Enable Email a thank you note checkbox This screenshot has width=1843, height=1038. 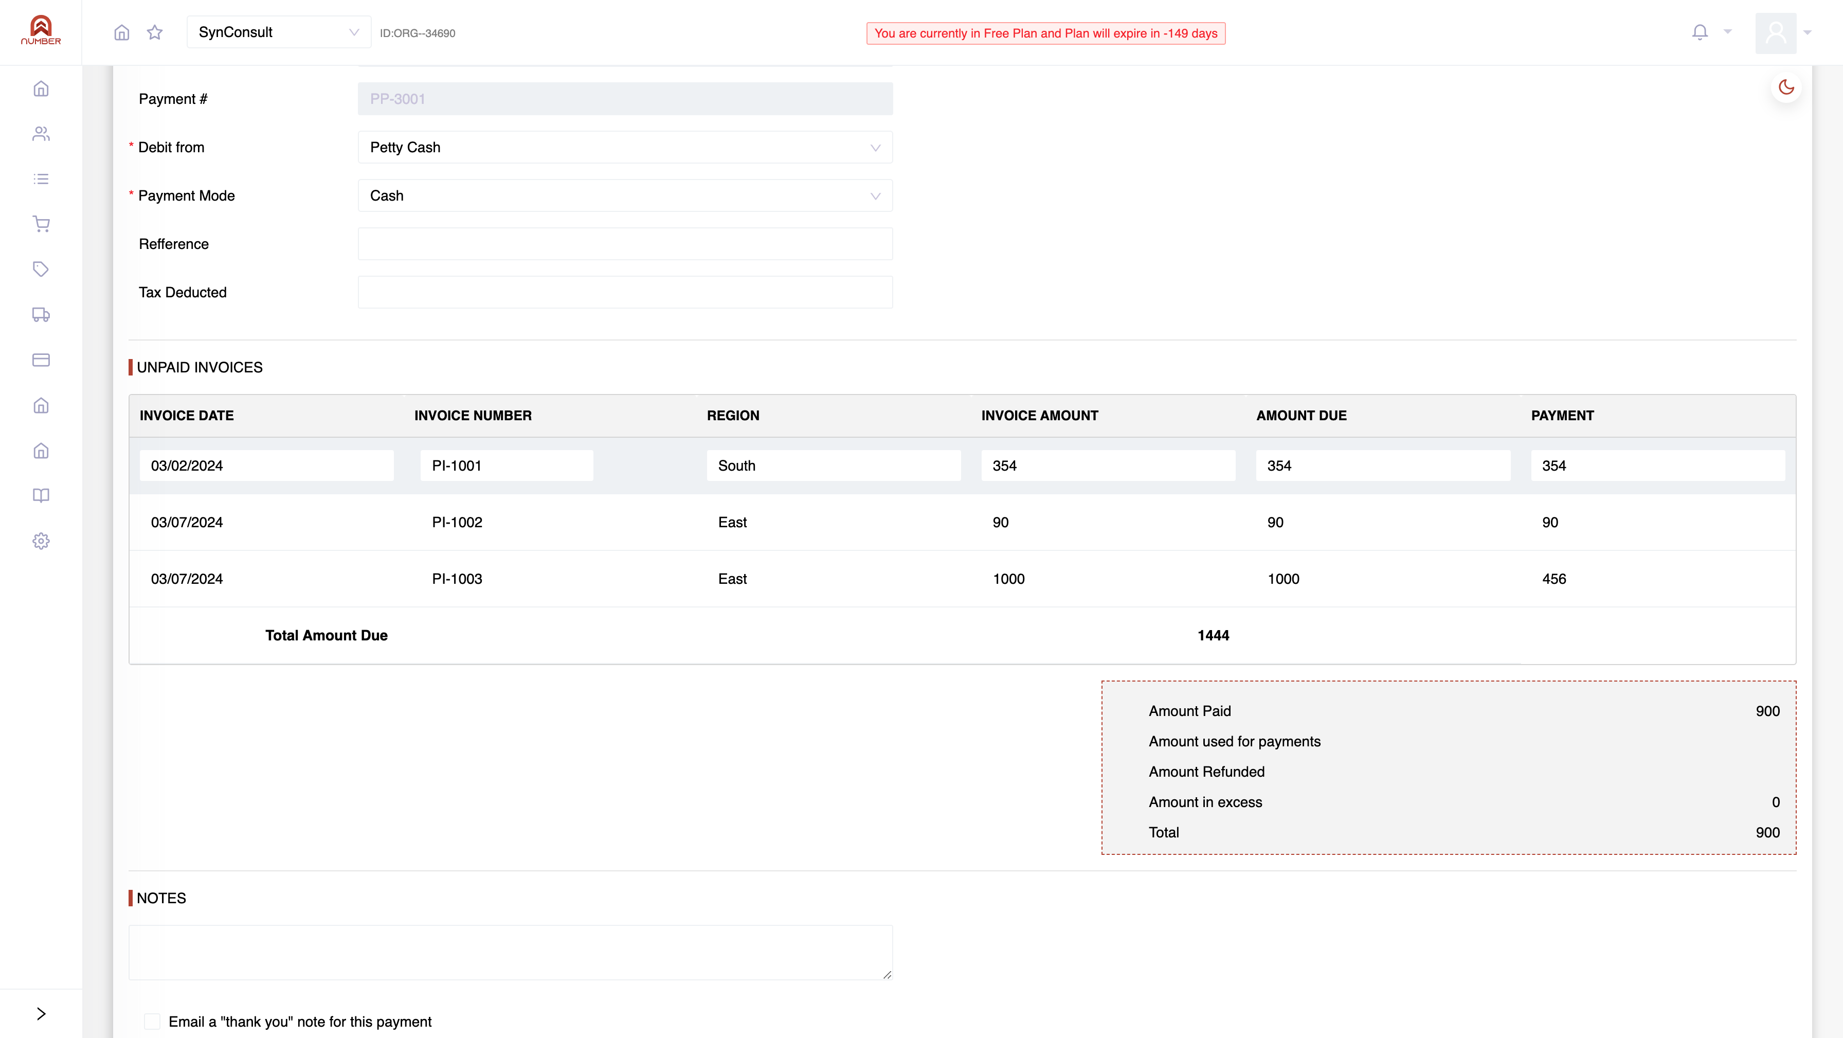(x=152, y=1022)
